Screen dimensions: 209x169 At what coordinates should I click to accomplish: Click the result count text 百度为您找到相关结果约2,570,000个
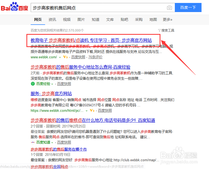57,30
